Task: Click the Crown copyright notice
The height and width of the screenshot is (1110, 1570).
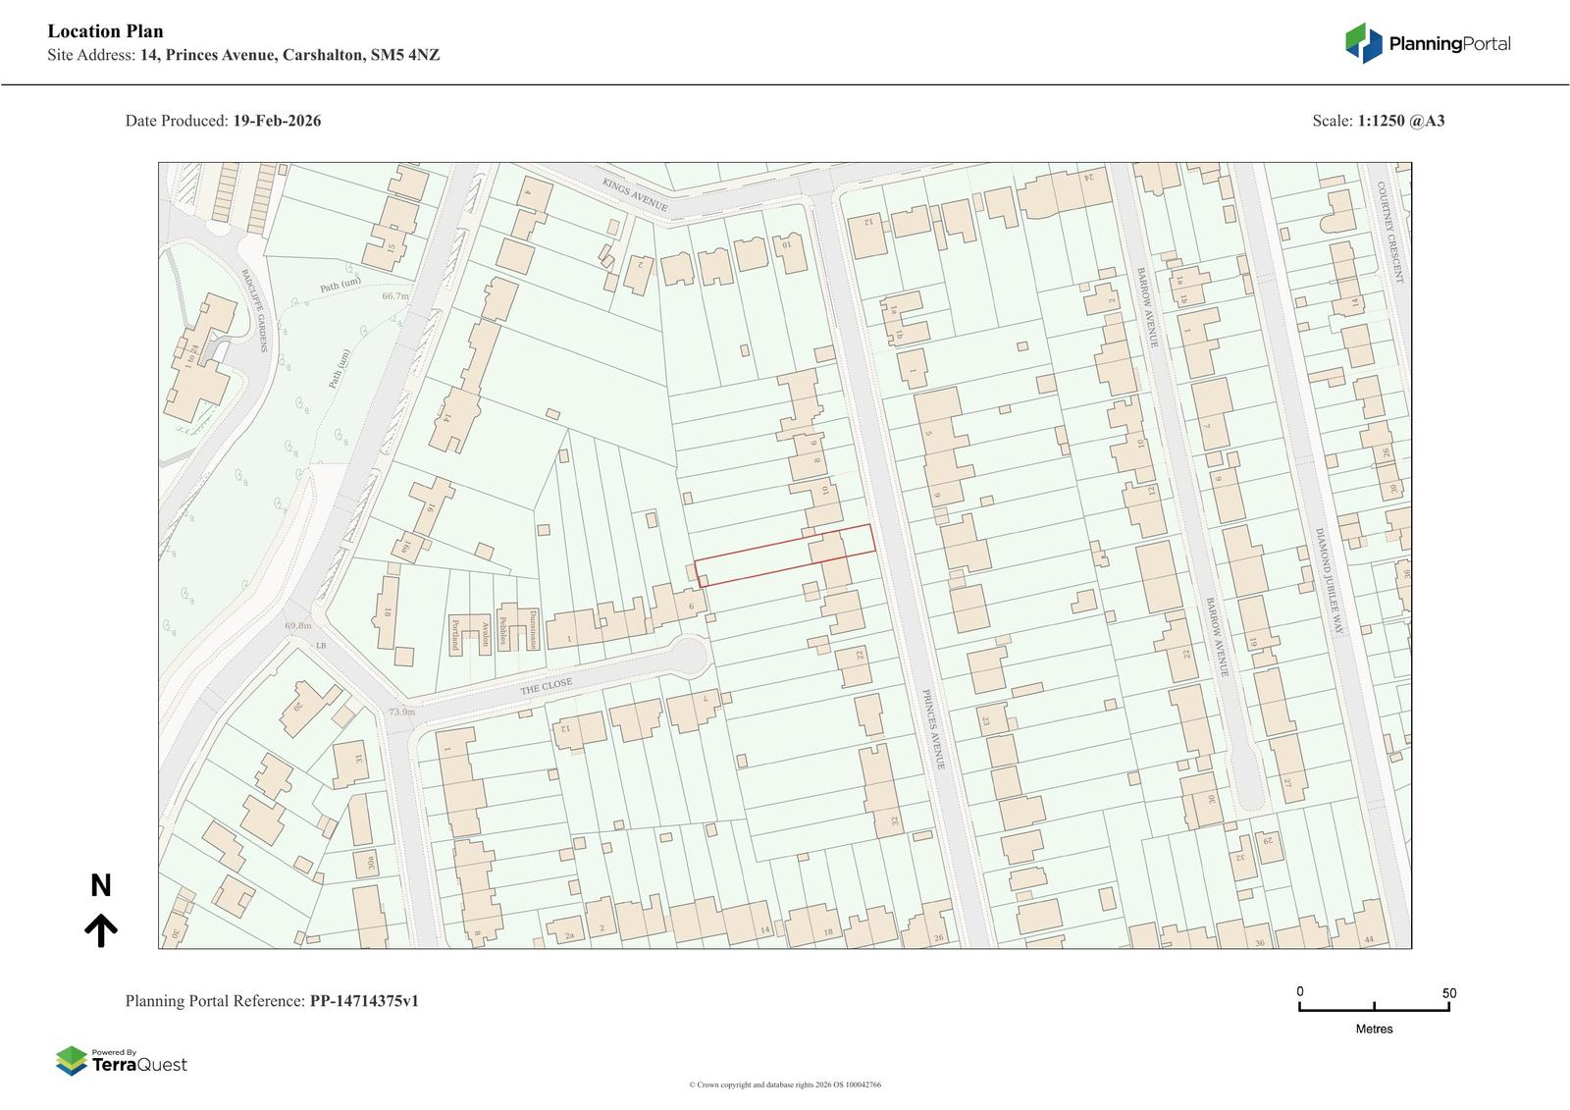Action: click(x=785, y=1084)
